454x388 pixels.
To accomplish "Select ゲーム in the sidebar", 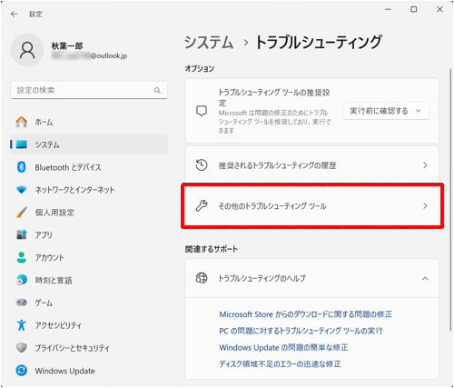I will (x=89, y=303).
